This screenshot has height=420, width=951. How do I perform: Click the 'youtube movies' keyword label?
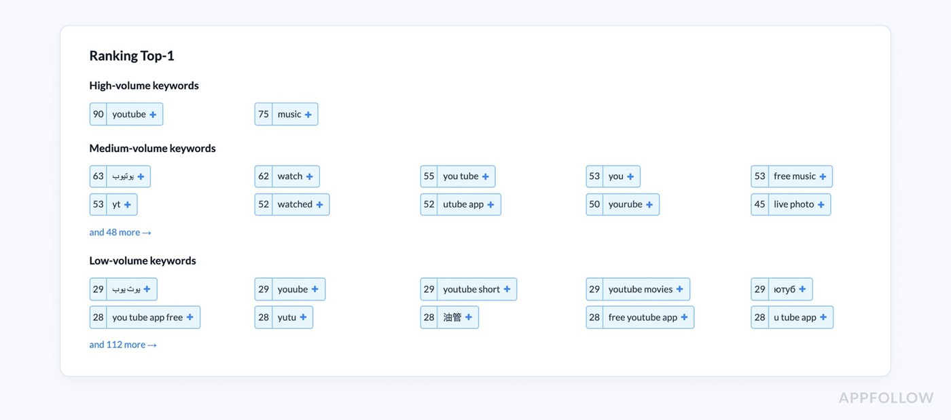point(641,289)
